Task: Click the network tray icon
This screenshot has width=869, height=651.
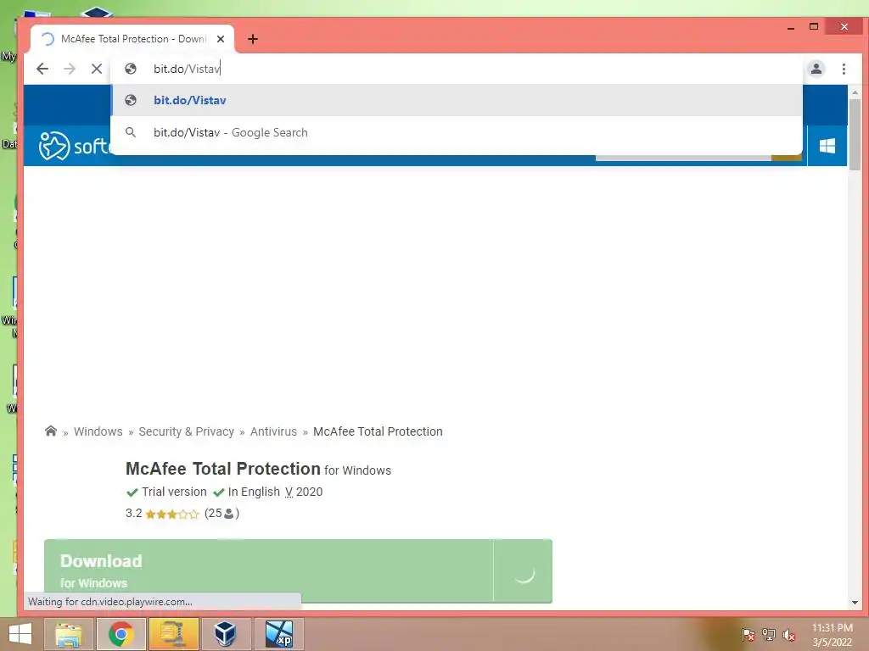Action: [768, 634]
